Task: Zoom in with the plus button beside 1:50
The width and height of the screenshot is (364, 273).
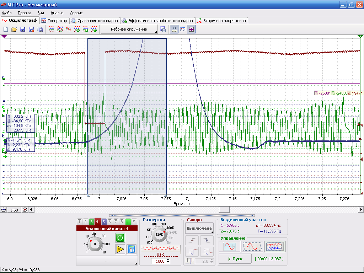Action: 25,210
